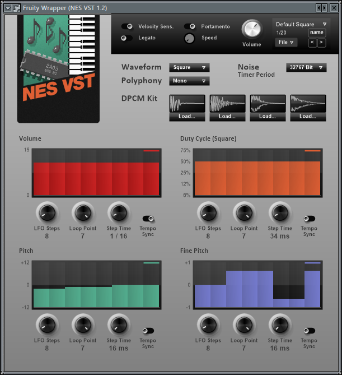
Task: Click the Duty Cycle Loop Point knob
Action: point(244,213)
